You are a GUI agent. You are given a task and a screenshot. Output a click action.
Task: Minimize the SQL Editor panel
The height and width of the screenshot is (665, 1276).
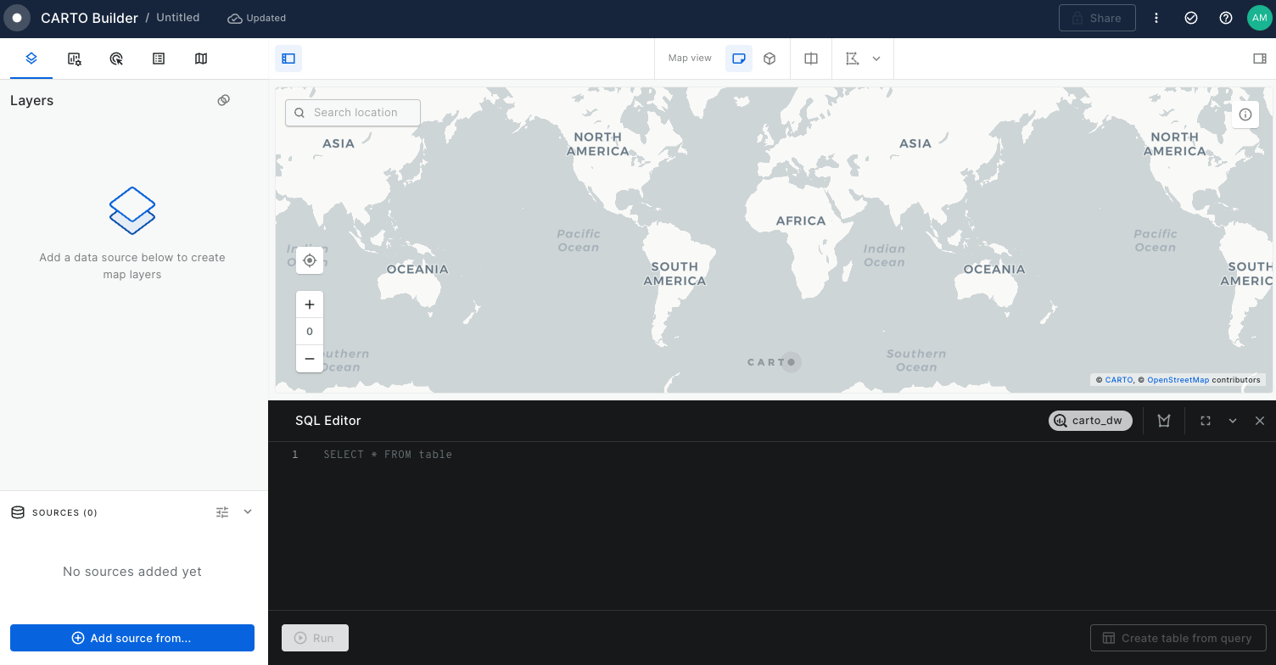1233,421
